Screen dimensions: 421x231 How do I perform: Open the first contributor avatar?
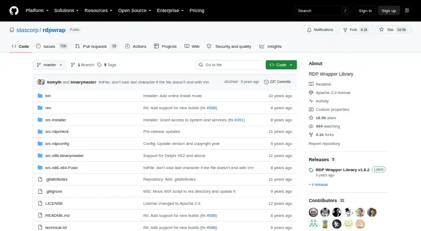point(313,212)
